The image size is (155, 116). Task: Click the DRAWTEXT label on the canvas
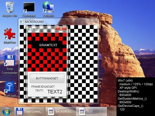point(48,45)
